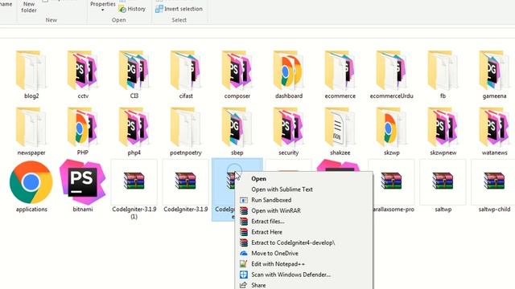Choose Open in the context menu
The image size is (515, 289).
[304, 178]
